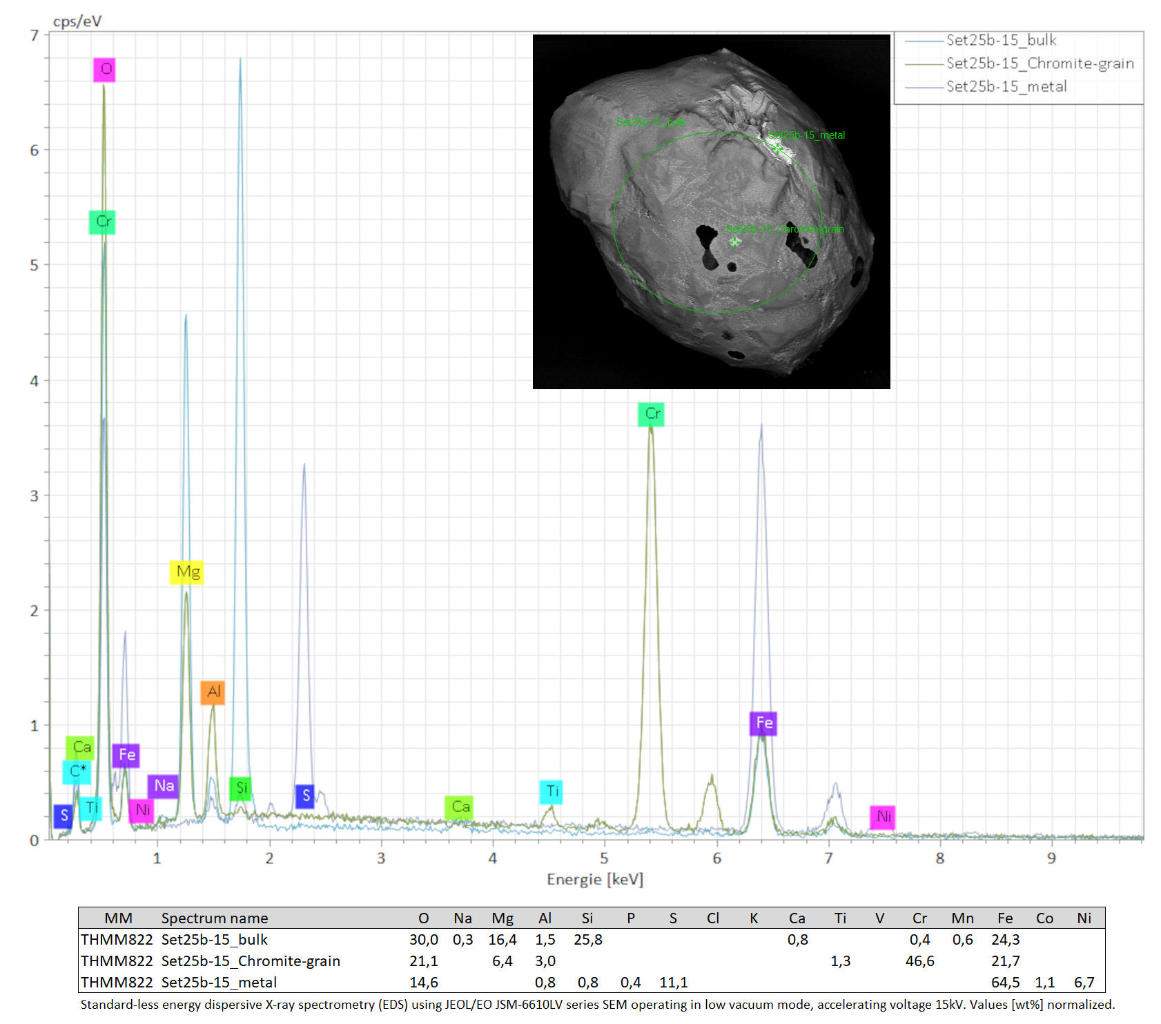Image resolution: width=1161 pixels, height=1024 pixels.
Task: Click the Ti label near 4.5 keV
Action: click(551, 791)
